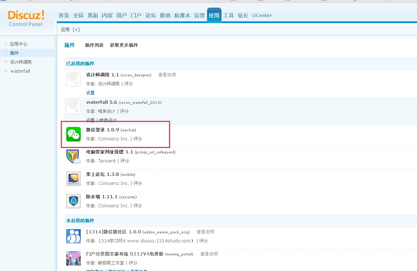Click the 设计师调用 plugin placeholder icon

73,79
